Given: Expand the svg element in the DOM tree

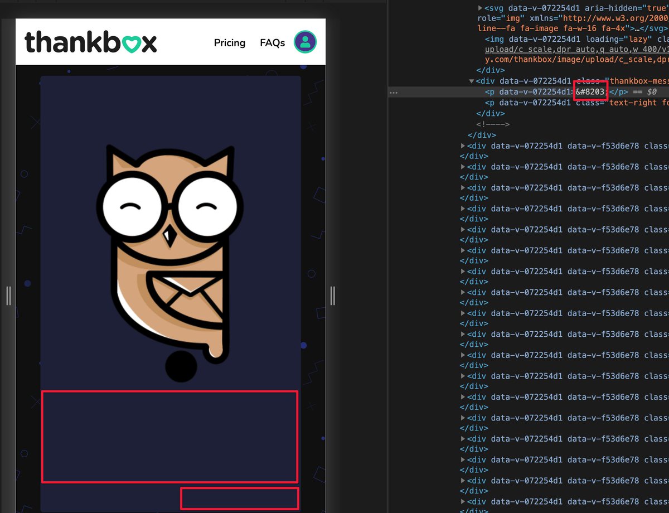Looking at the screenshot, I should pos(481,8).
